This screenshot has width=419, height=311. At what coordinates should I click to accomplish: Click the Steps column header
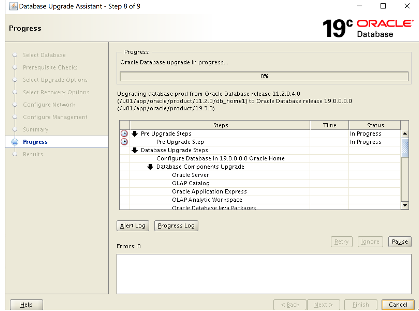220,125
